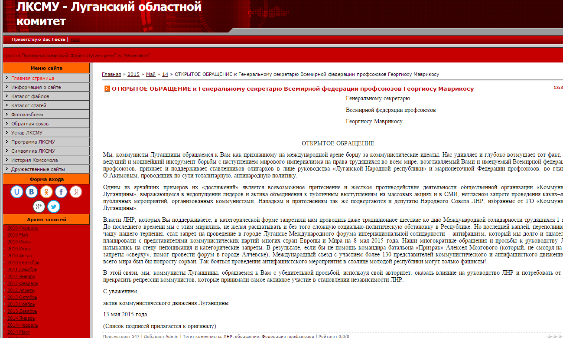This screenshot has height=338, width=563.
Task: Open archive entry '2014 Январь'
Action: pyautogui.click(x=21, y=318)
